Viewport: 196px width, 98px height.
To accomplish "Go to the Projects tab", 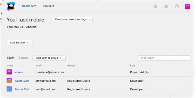I will 49,6.
